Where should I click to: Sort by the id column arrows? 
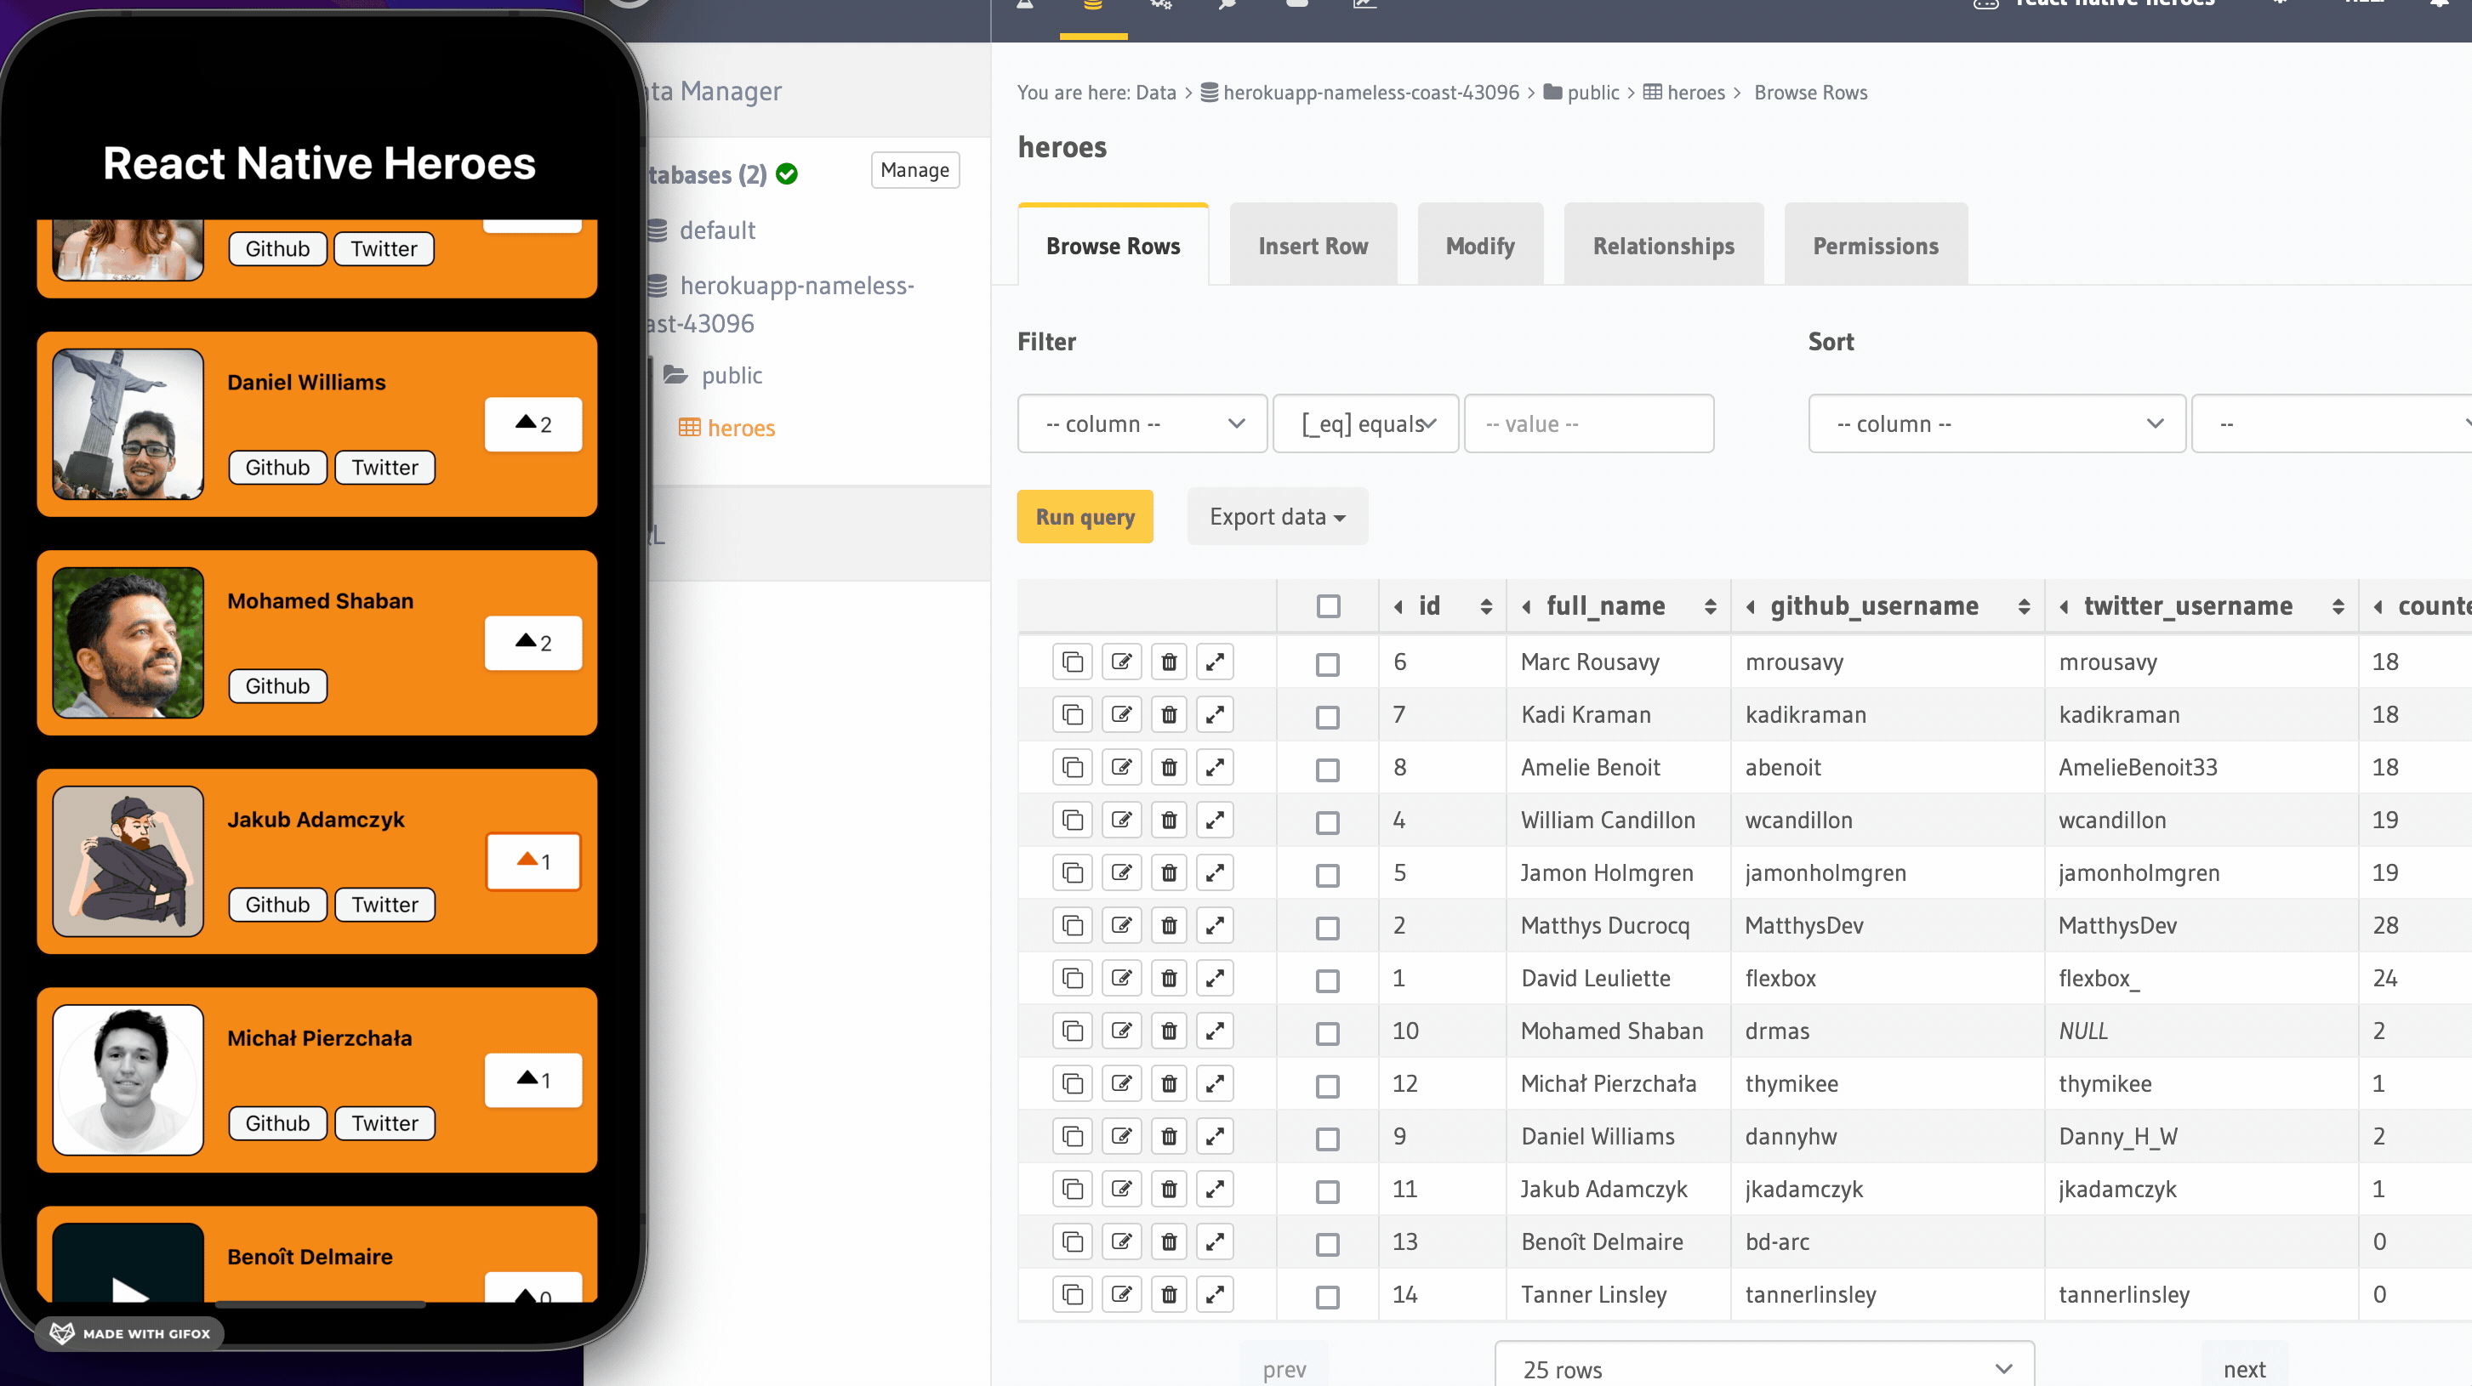(1485, 606)
